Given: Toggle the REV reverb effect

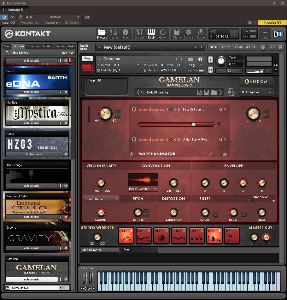Looking at the screenshot, I should [x=214, y=236].
